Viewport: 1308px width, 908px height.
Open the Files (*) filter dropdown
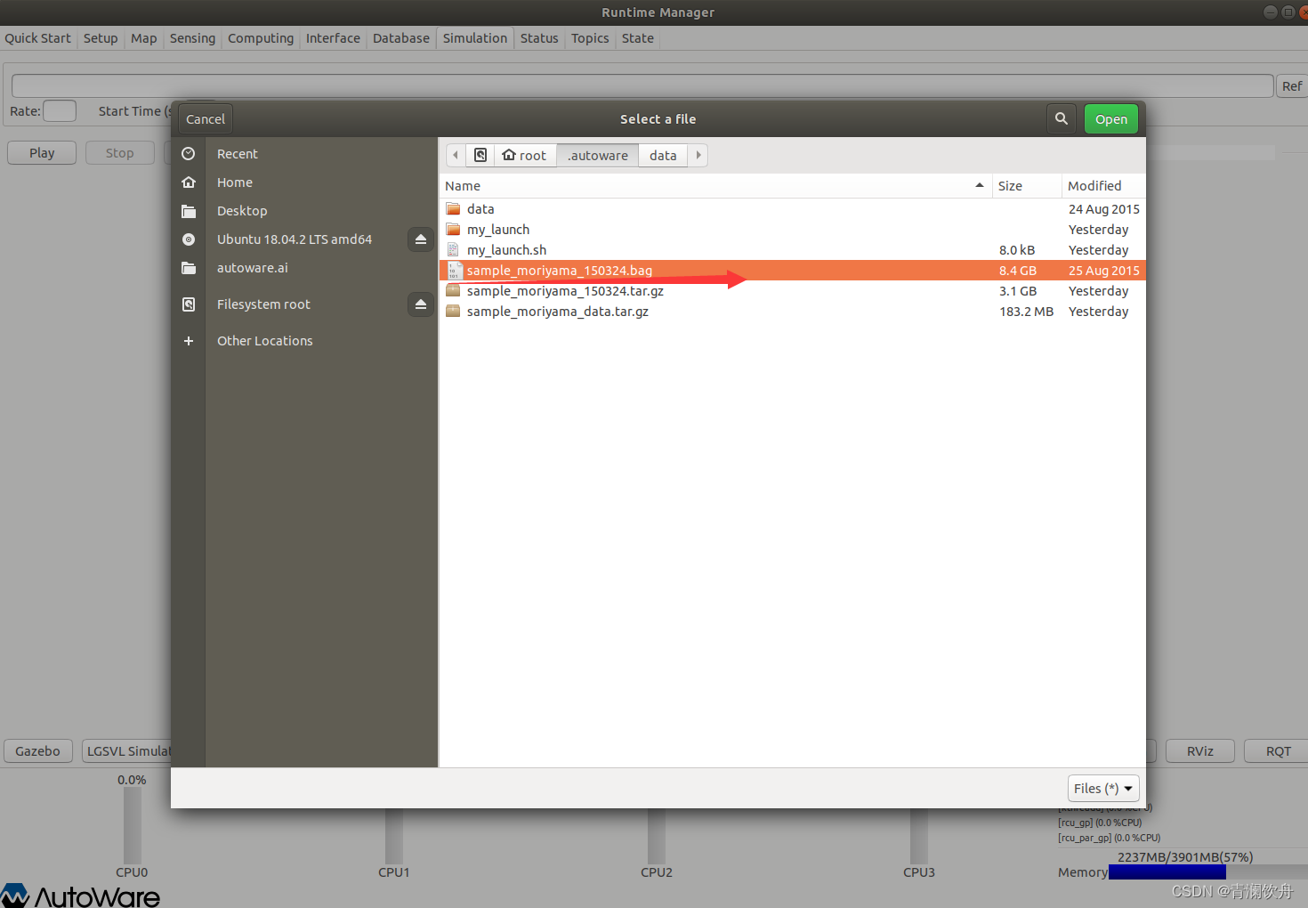[x=1103, y=788]
